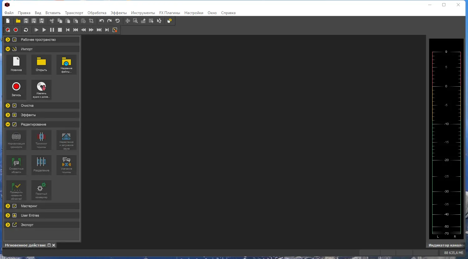
Task: Click the Cut scissors icon
Action: coord(52,21)
